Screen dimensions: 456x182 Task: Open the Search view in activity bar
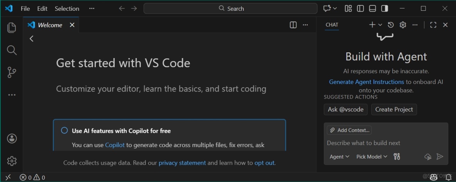click(12, 50)
